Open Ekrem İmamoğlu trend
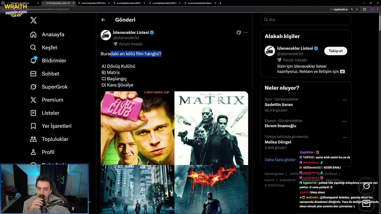381x214 pixels. (x=280, y=126)
